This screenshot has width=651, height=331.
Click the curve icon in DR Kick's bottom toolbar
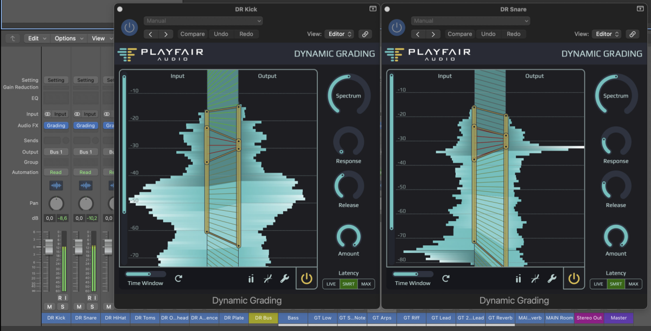[267, 279]
